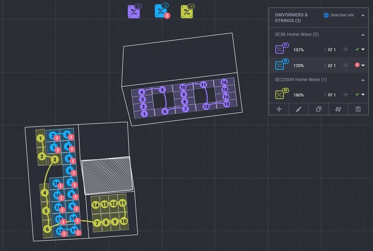Select purple module node 1 in string
Screen dimensions: 373x251
[x=144, y=114]
